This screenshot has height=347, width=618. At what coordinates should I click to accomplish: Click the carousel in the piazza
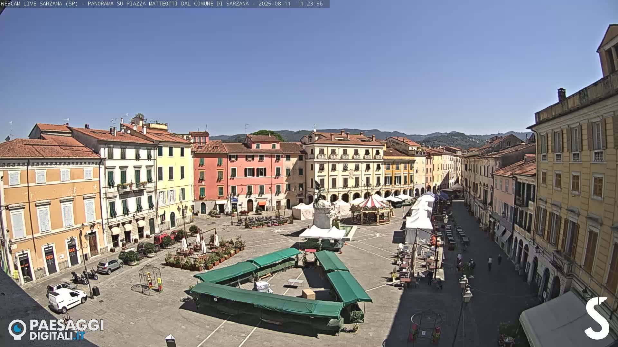pyautogui.click(x=371, y=209)
